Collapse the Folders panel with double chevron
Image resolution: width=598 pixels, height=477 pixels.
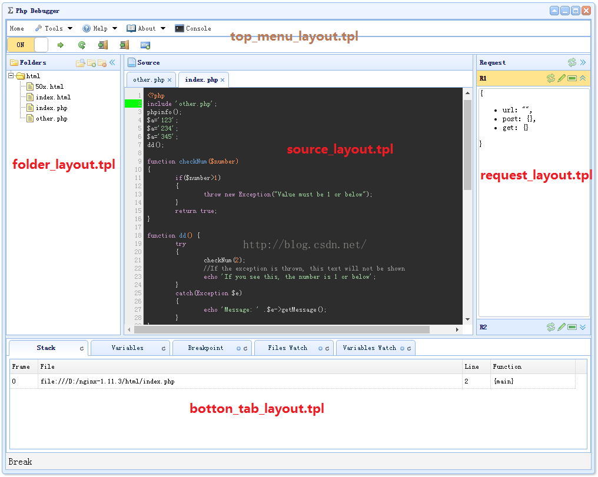pos(112,62)
